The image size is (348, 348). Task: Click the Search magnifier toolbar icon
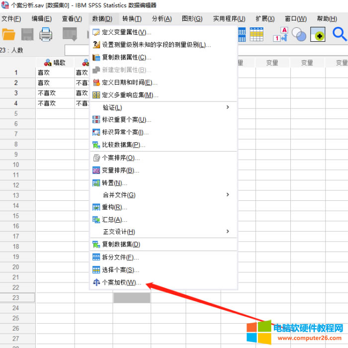340,34
